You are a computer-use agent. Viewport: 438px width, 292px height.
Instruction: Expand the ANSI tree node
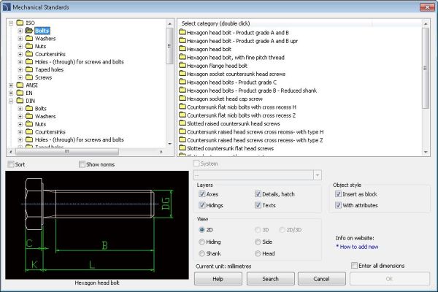click(x=11, y=85)
